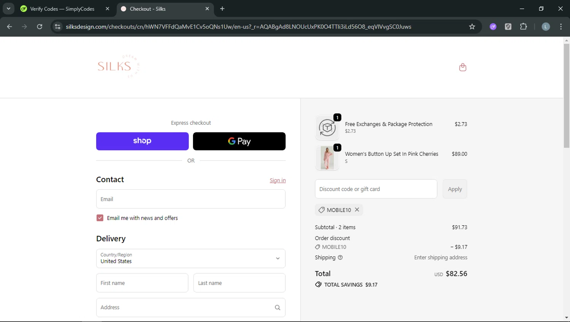Image resolution: width=570 pixels, height=322 pixels.
Task: Remove the MOBILE10 discount tag
Action: (x=357, y=209)
